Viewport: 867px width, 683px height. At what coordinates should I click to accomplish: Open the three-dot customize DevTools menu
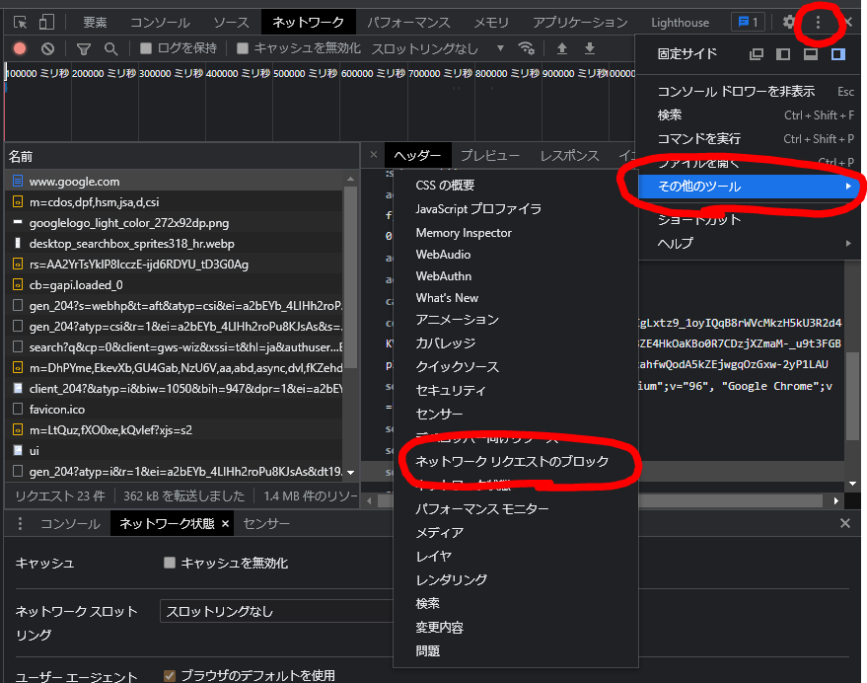pyautogui.click(x=818, y=22)
